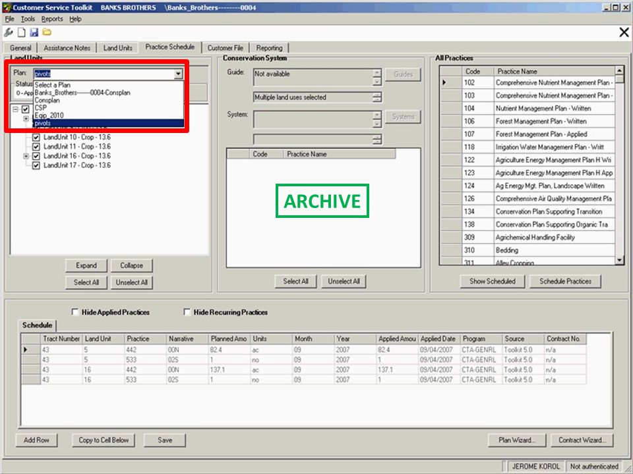Click the Practice column header in schedule
Image resolution: width=633 pixels, height=474 pixels.
point(145,339)
